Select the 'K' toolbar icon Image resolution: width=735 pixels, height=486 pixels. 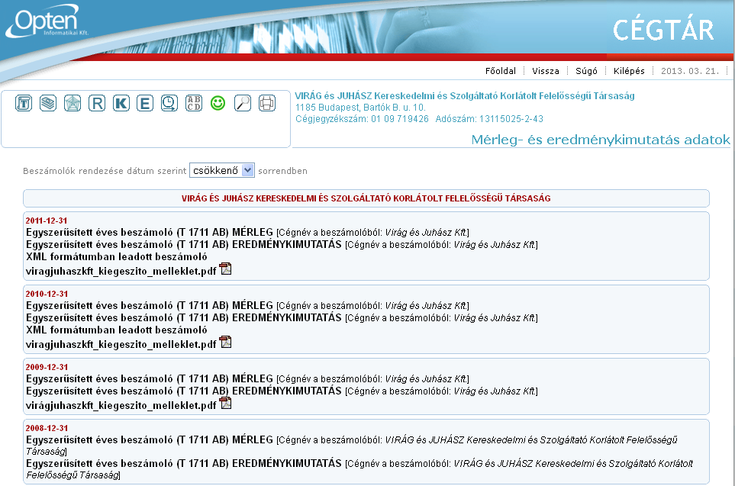tap(121, 103)
